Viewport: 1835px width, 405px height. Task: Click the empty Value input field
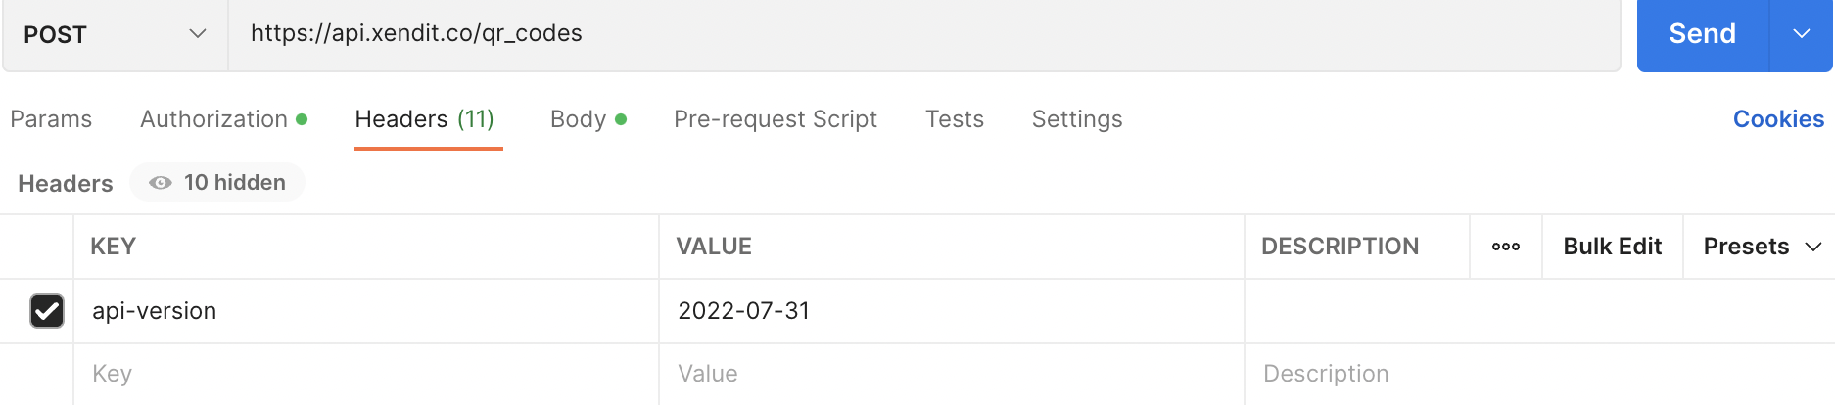tap(950, 374)
